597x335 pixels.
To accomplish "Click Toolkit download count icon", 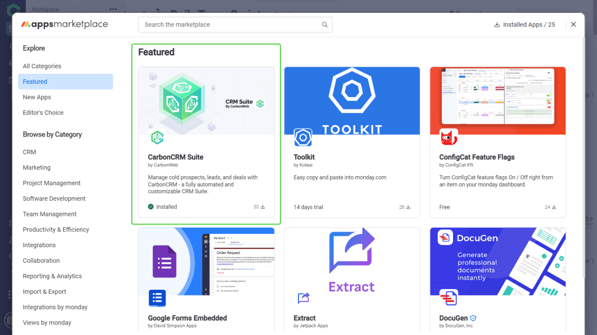I will [409, 207].
